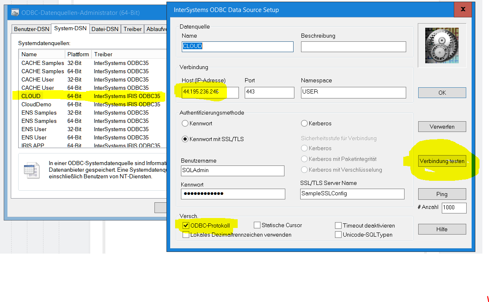Click the Beschreibung input field
This screenshot has height=302, width=489.
click(353, 46)
